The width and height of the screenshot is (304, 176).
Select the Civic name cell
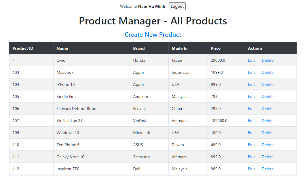92,60
